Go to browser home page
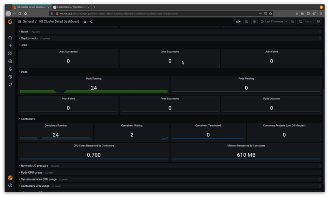The width and height of the screenshot is (329, 197). [x=26, y=14]
